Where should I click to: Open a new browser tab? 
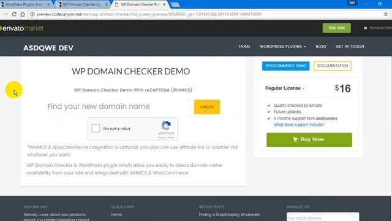(175, 5)
